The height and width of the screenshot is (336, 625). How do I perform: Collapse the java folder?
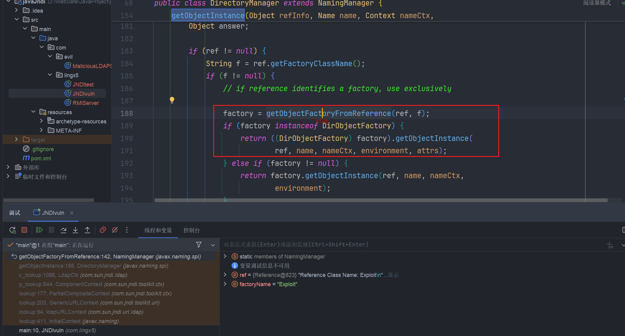33,38
